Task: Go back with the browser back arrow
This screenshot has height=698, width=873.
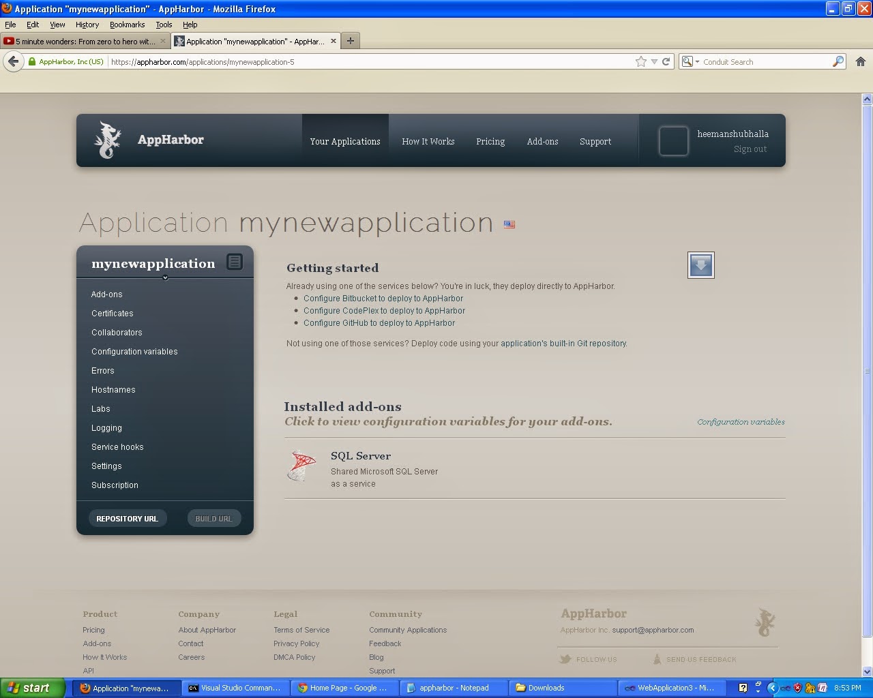Action: tap(13, 61)
